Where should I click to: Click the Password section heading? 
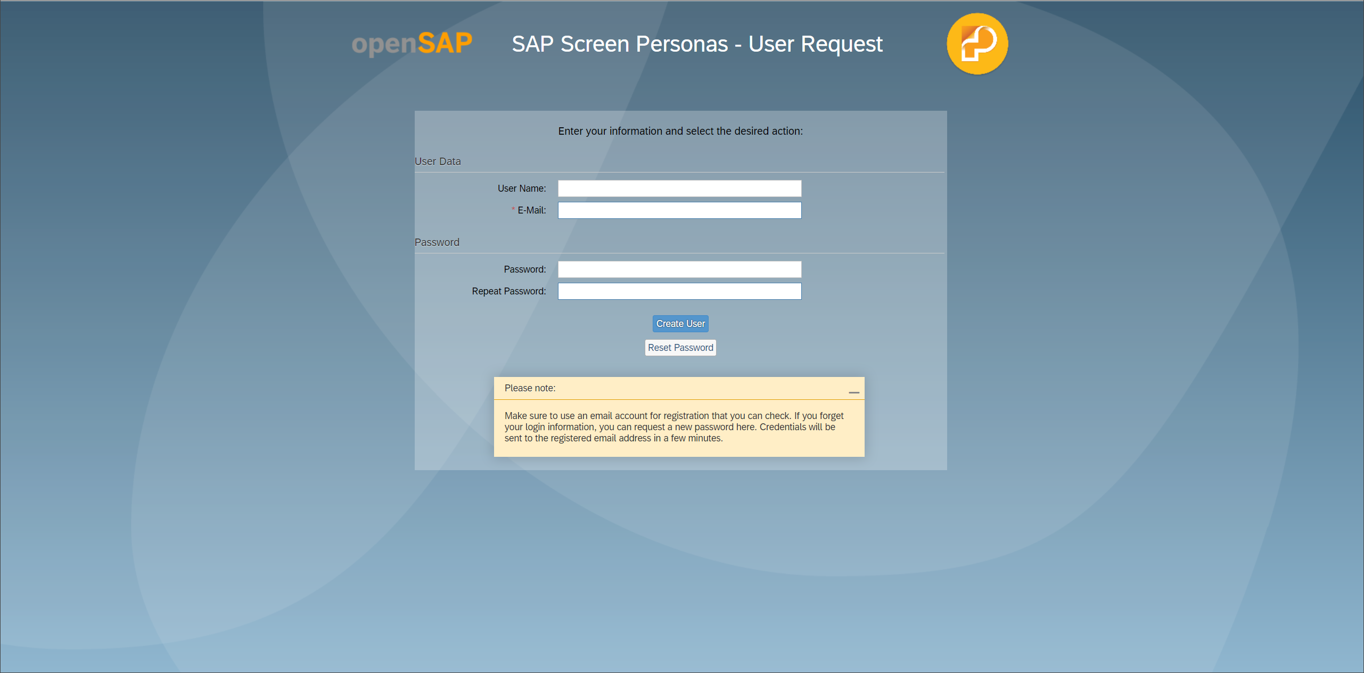coord(437,242)
